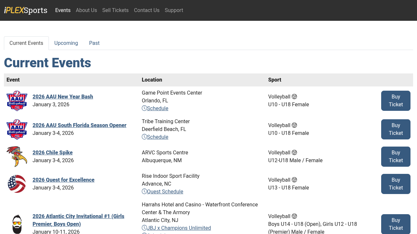This screenshot has height=234, width=417.
Task: Open 2026 Quest for Excellence link
Action: (x=64, y=180)
